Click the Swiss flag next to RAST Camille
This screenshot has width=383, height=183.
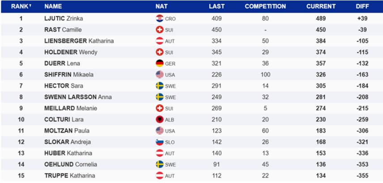(x=159, y=30)
